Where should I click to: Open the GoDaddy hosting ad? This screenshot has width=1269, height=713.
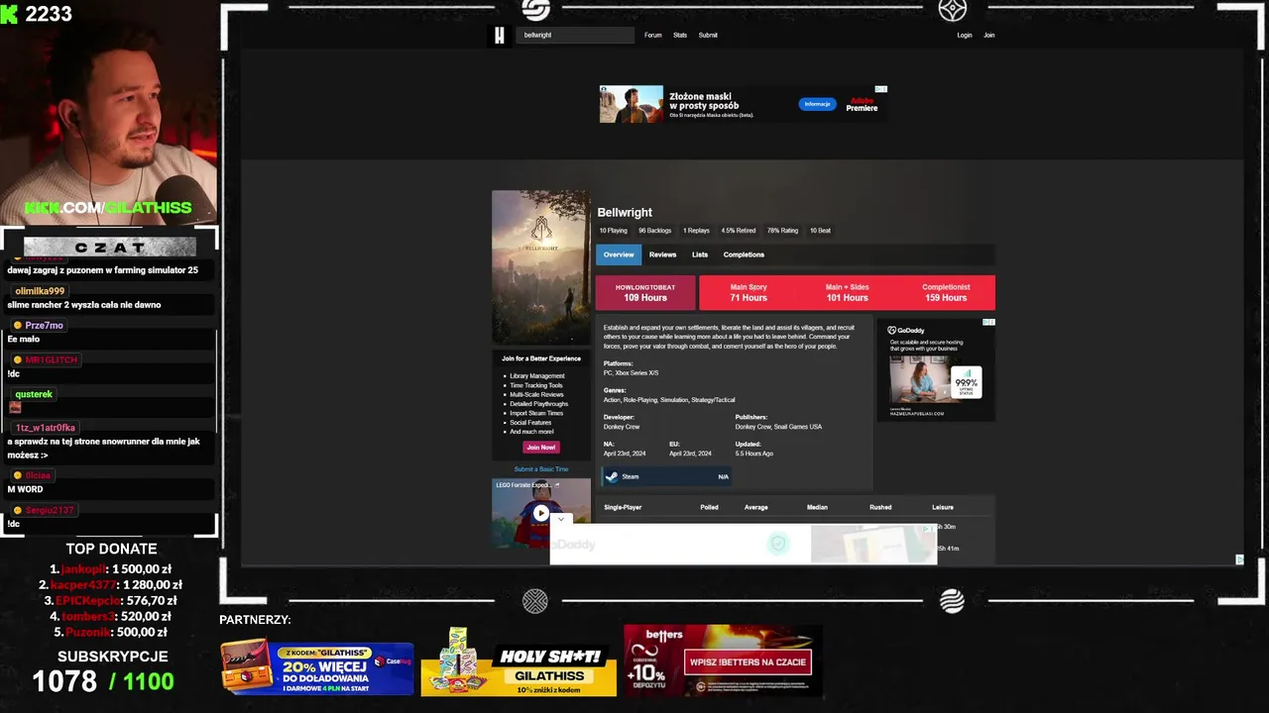pyautogui.click(x=936, y=369)
